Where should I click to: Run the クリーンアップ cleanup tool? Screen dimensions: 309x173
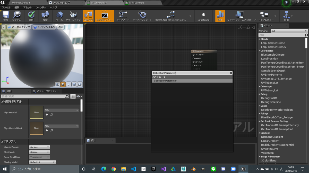73,16
